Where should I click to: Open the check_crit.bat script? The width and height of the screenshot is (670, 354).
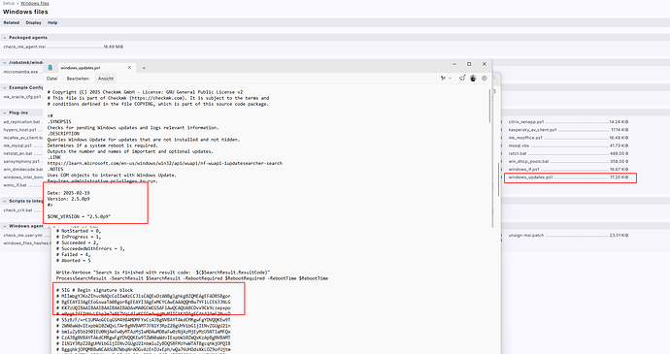point(17,210)
